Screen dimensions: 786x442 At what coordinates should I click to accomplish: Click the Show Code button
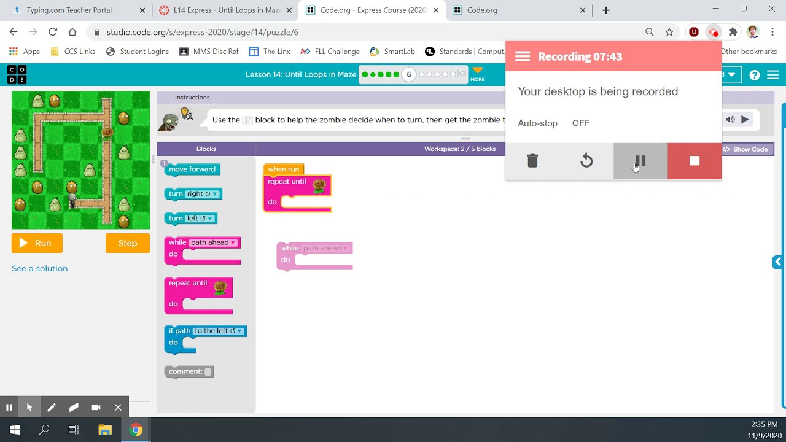point(745,149)
